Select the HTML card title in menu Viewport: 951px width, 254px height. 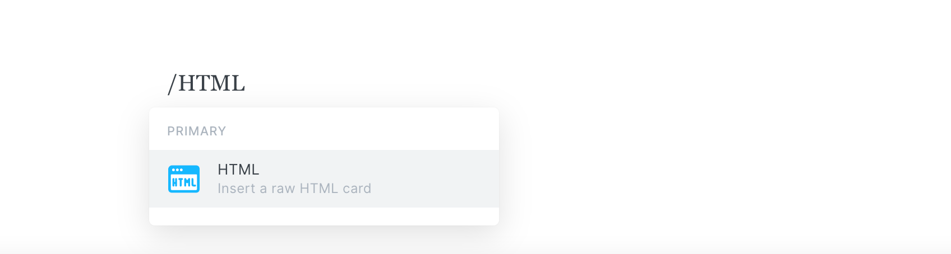[x=238, y=170]
